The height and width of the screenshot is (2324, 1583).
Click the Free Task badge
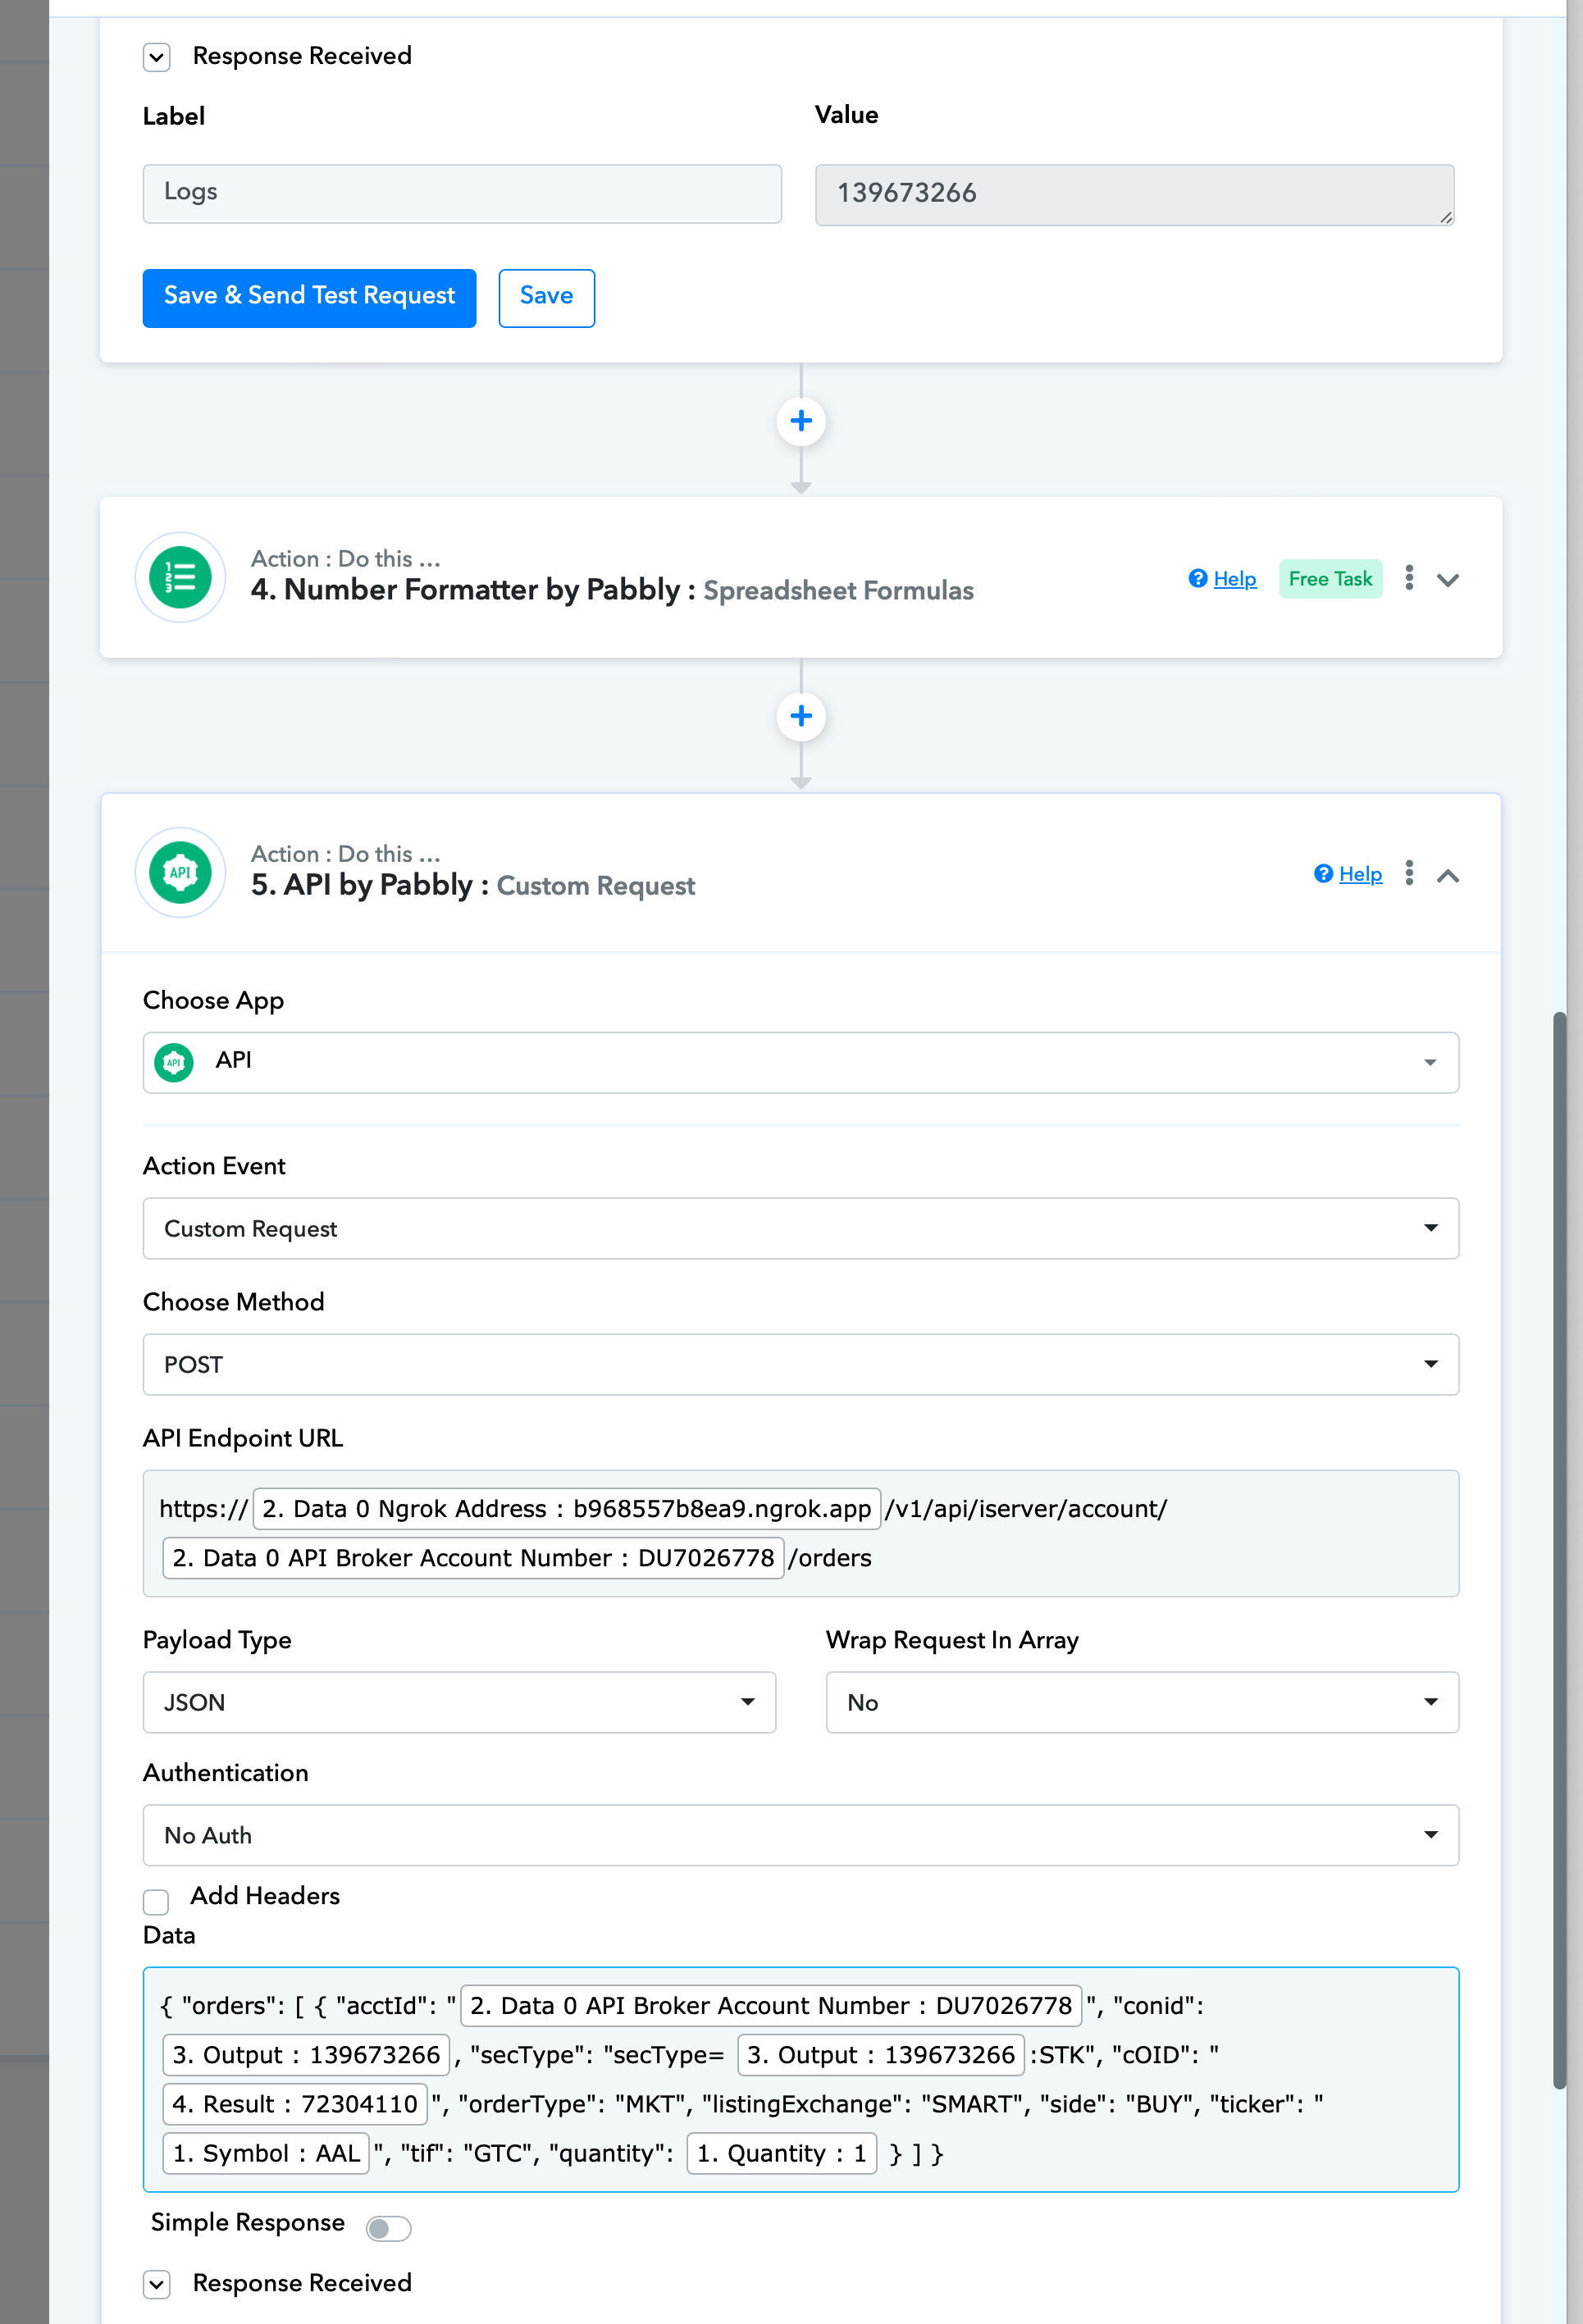(1330, 579)
